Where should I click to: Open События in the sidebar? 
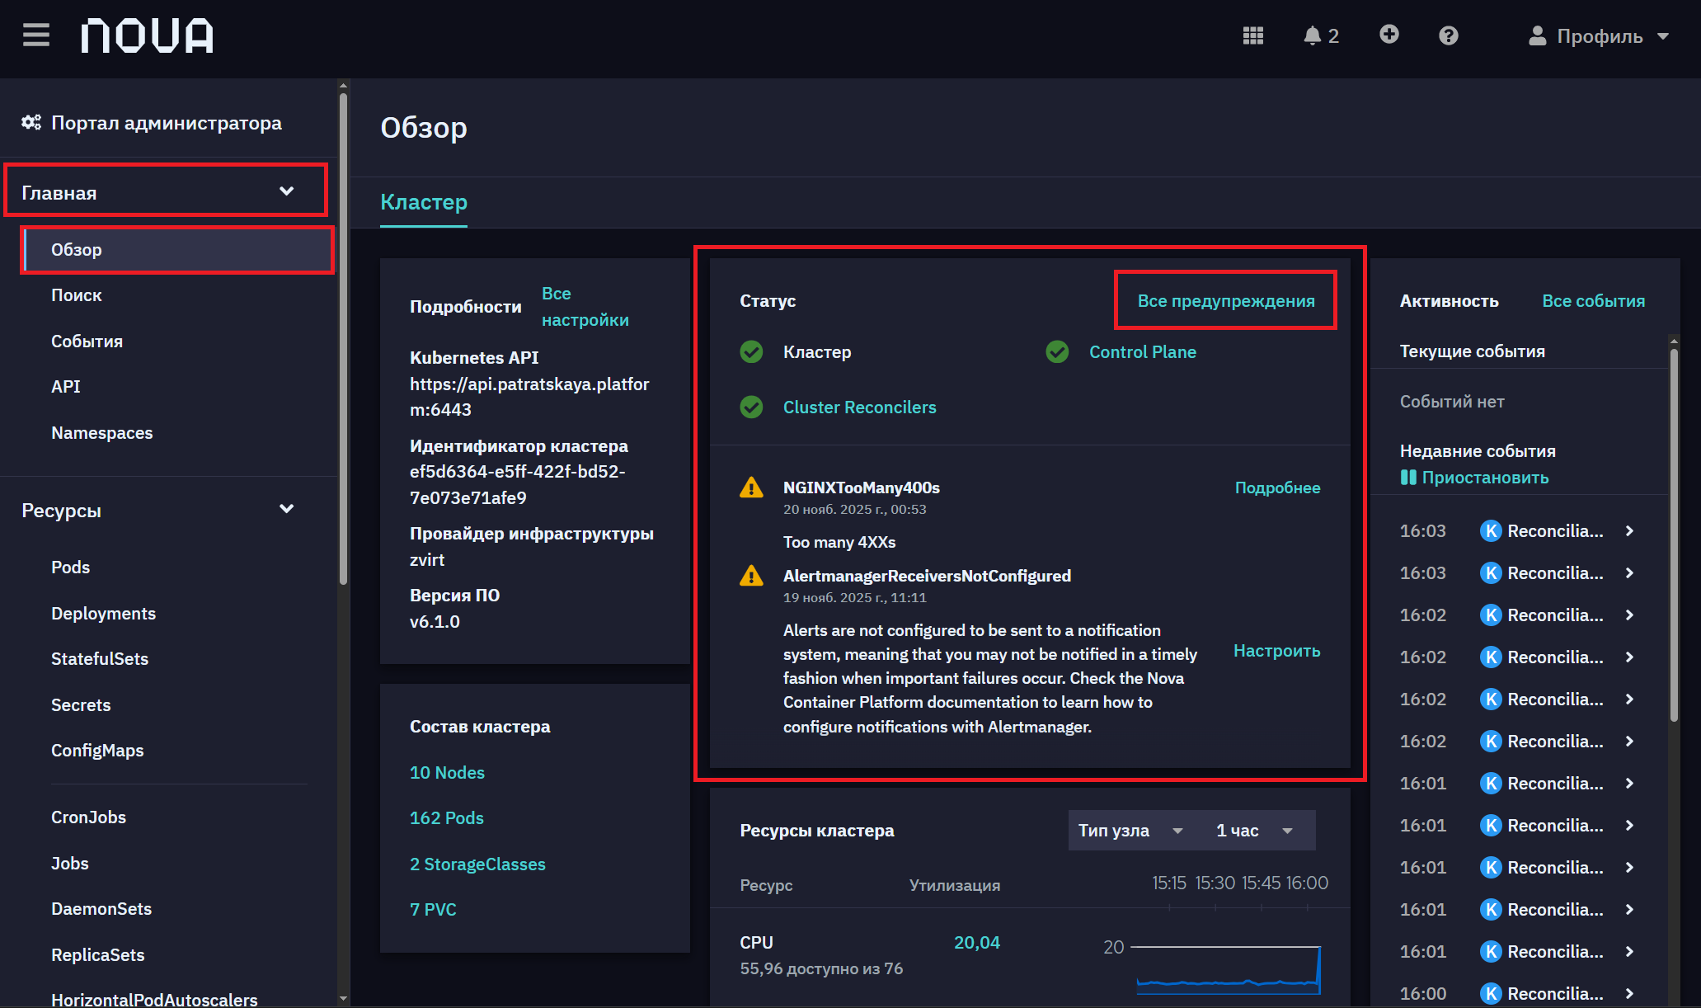tap(87, 341)
